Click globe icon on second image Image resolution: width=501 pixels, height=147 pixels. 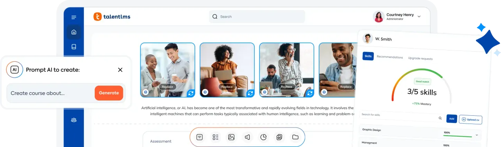205,92
